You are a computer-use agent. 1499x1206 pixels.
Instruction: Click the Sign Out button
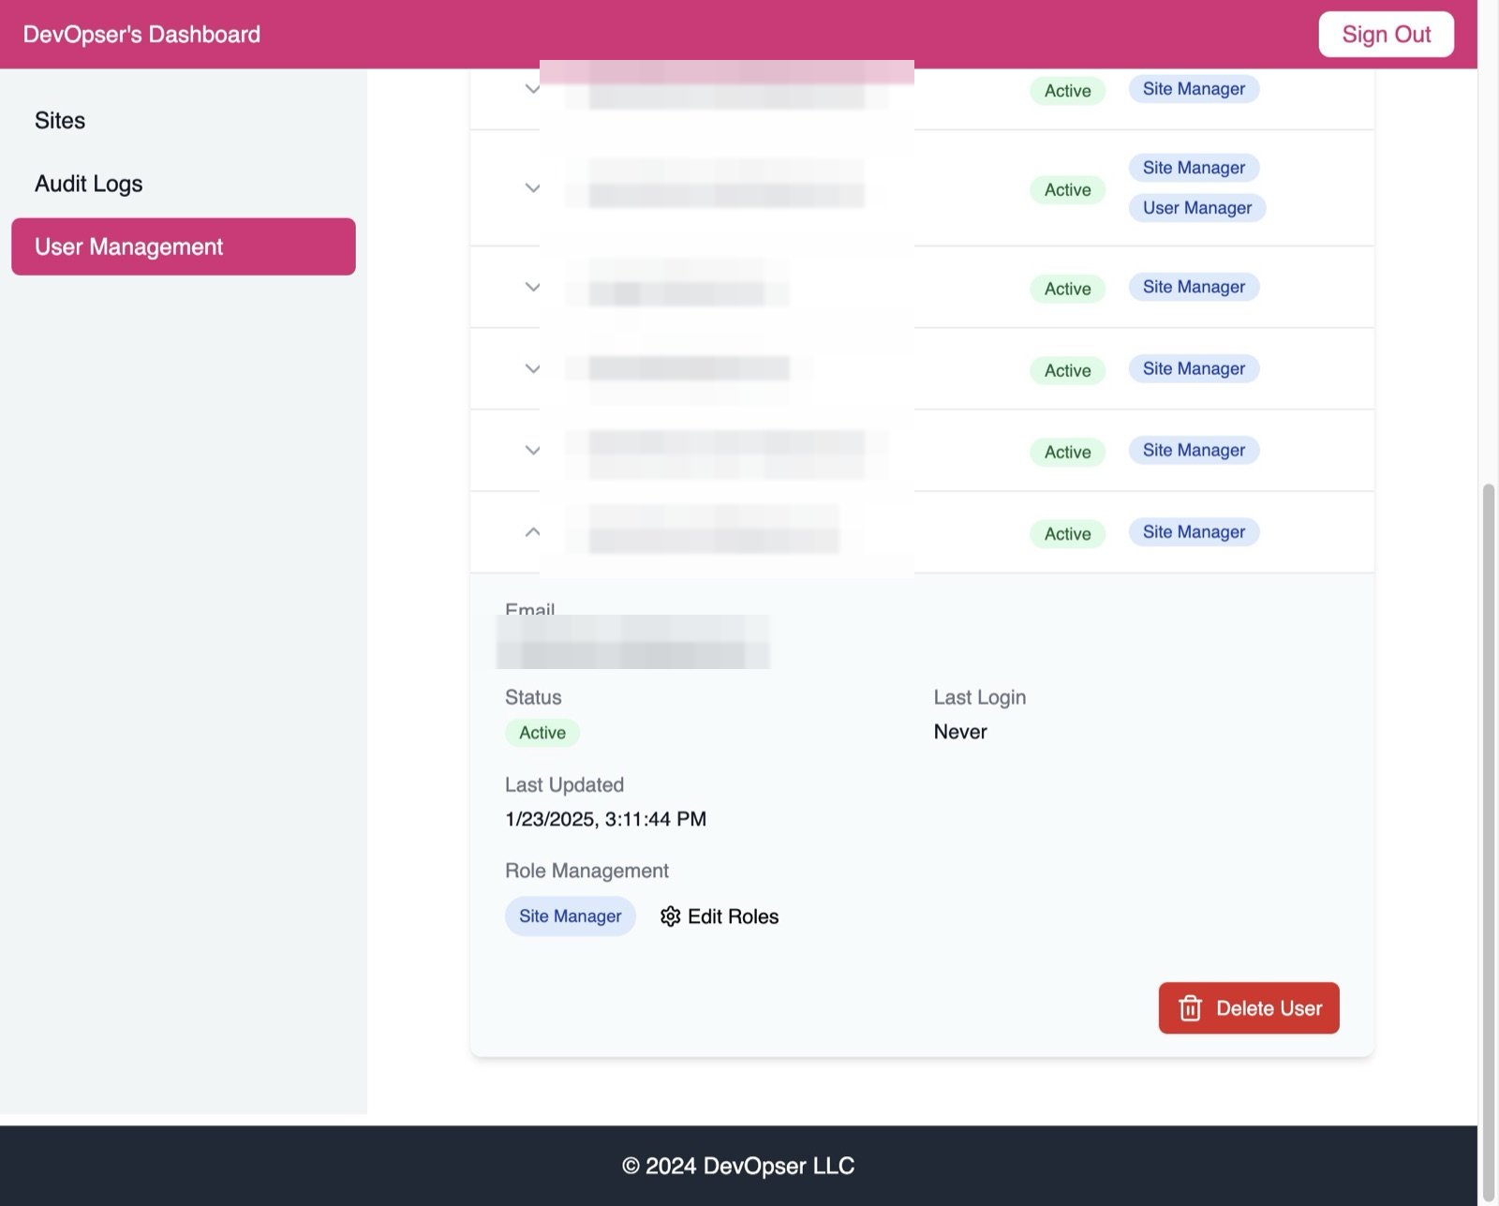(1386, 35)
